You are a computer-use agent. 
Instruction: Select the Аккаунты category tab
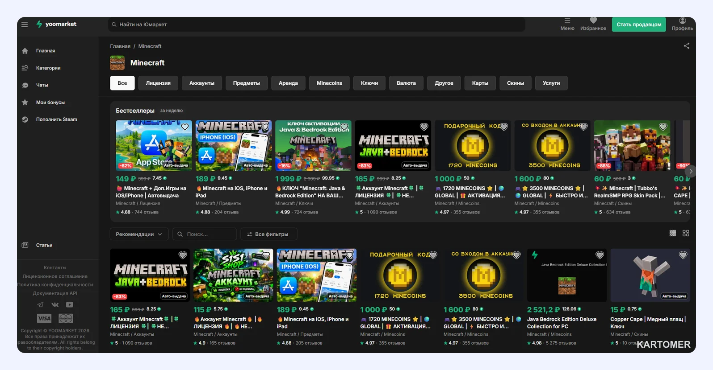tap(202, 83)
